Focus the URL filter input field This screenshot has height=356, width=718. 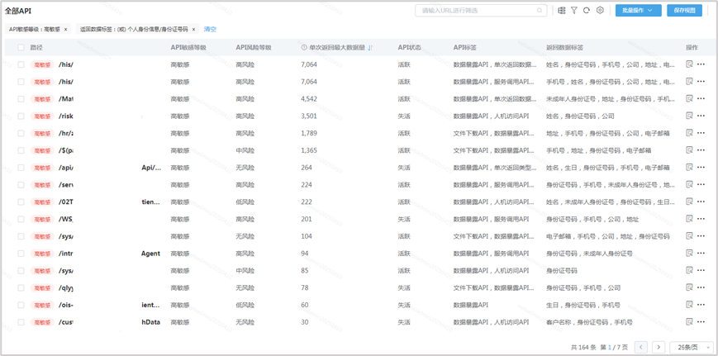(475, 11)
